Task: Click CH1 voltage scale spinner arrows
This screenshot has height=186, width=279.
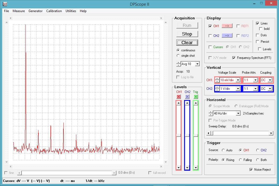Action: (217, 80)
